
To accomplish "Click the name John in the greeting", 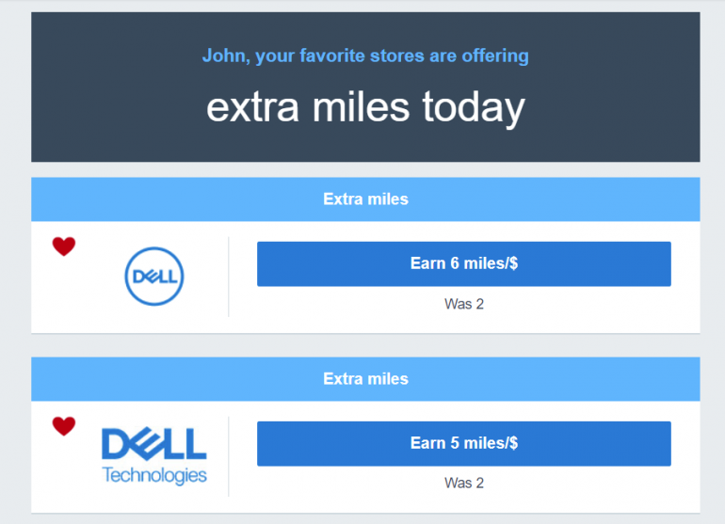I will 224,56.
